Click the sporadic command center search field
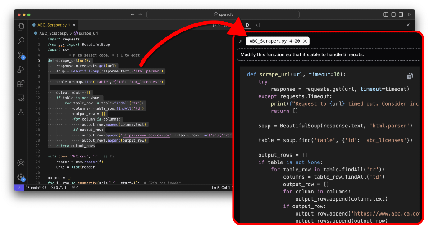429x225 pixels. (x=223, y=14)
